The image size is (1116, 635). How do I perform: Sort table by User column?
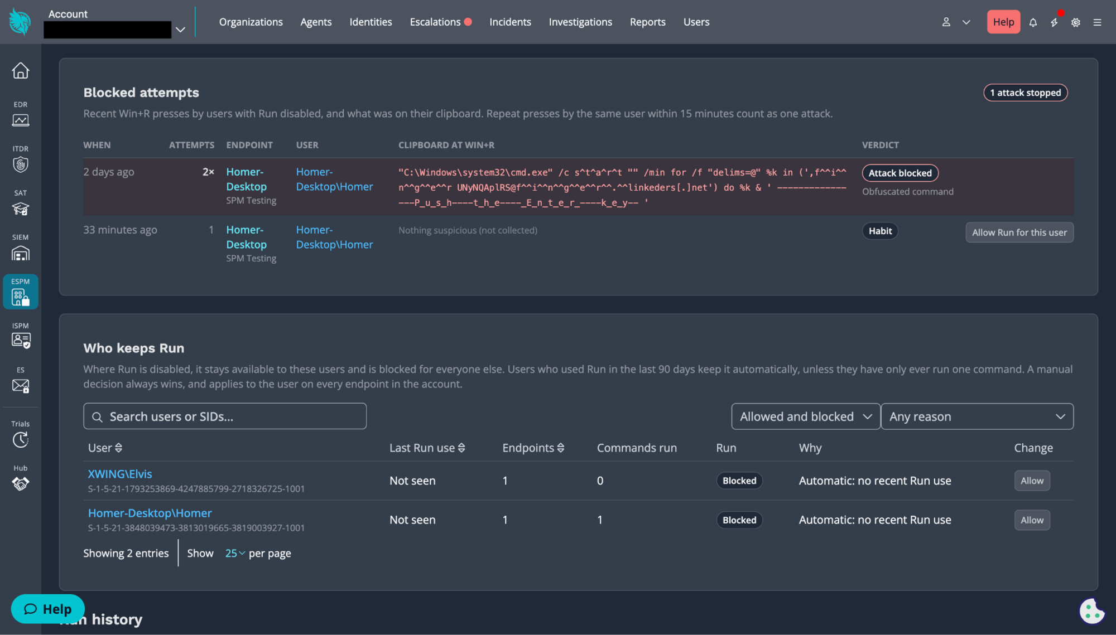coord(105,448)
